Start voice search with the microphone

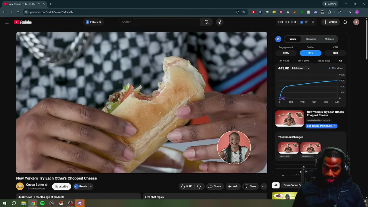click(x=220, y=22)
